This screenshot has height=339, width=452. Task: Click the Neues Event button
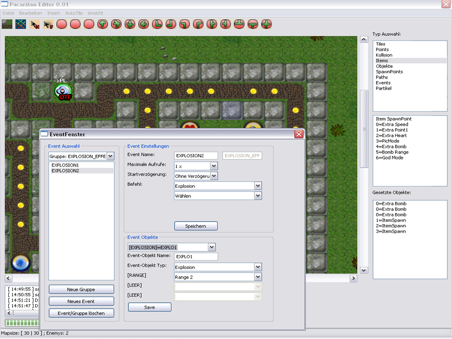tap(81, 301)
